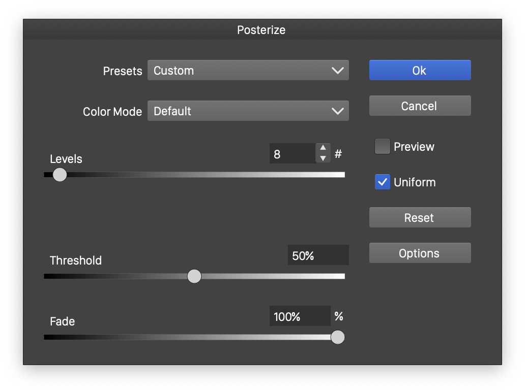Open the Presets dropdown showing Custom
The image size is (525, 392).
tap(248, 71)
